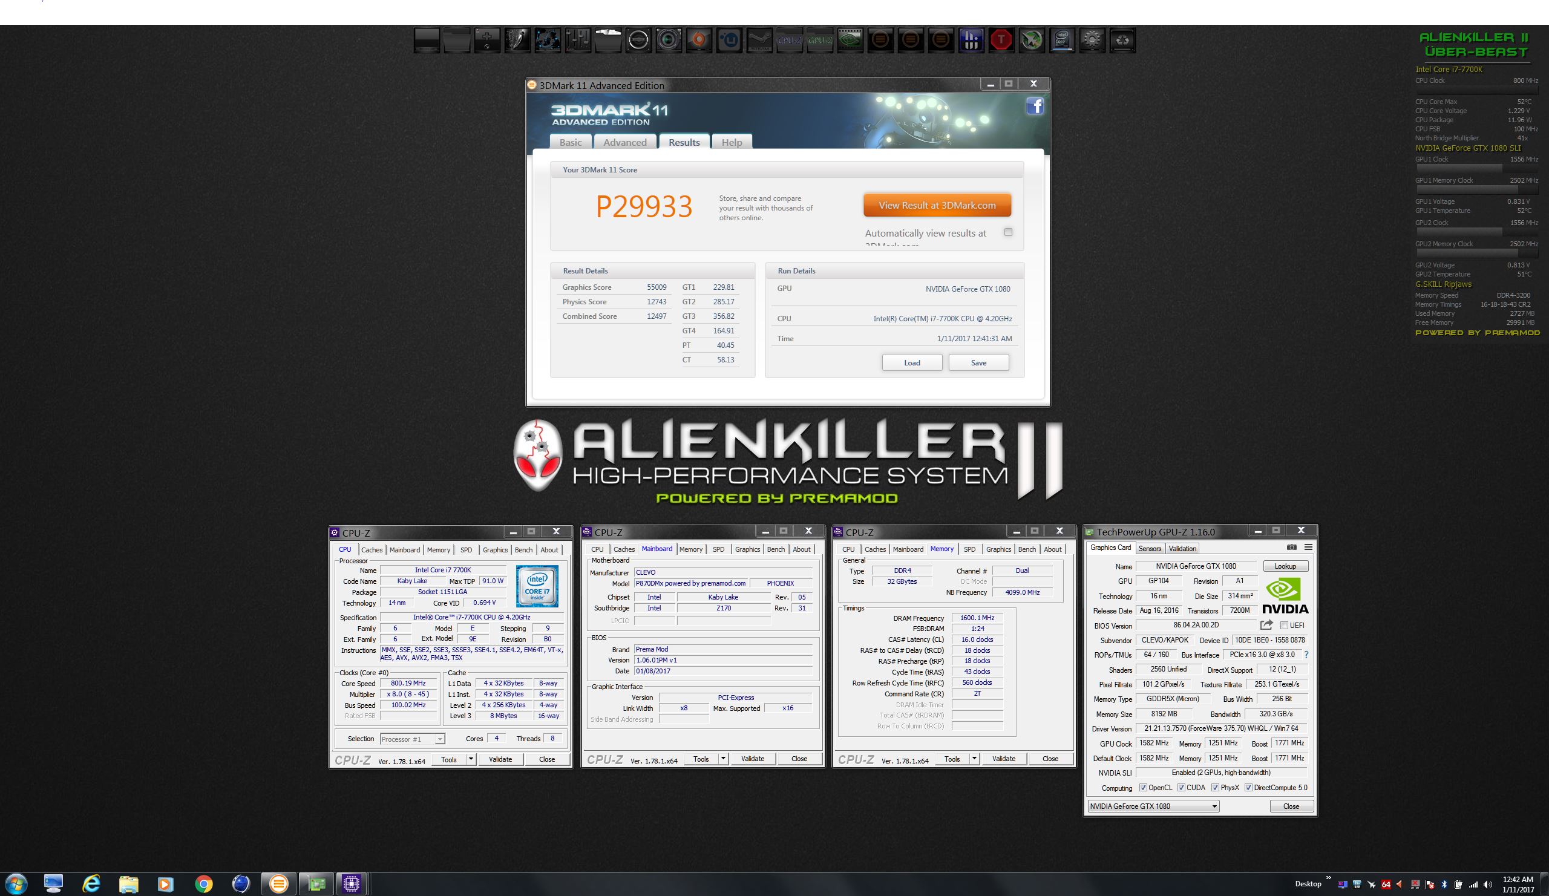Viewport: 1549px width, 896px height.
Task: Toggle the PhysX checkbox
Action: [x=1215, y=788]
